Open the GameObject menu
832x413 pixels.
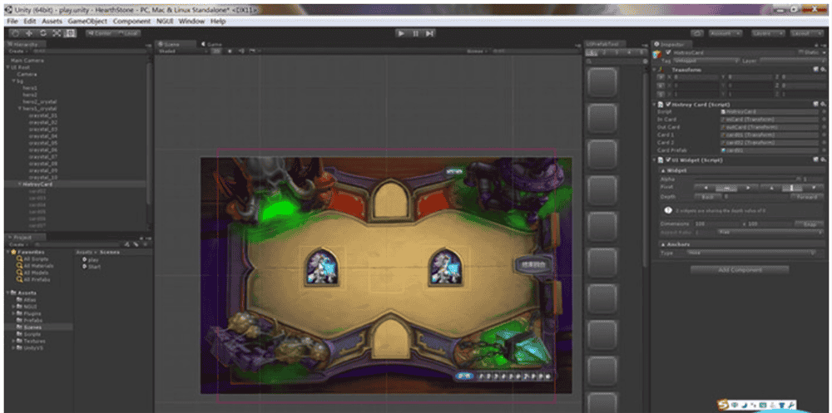[87, 22]
